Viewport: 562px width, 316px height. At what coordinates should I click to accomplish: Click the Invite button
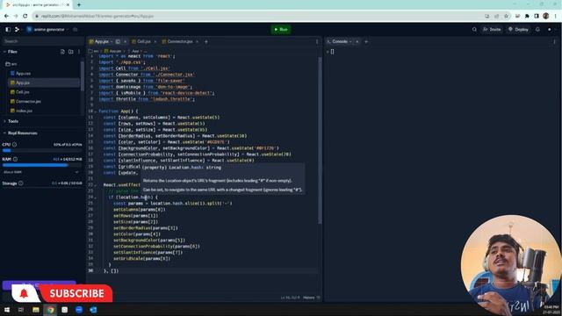pos(492,29)
